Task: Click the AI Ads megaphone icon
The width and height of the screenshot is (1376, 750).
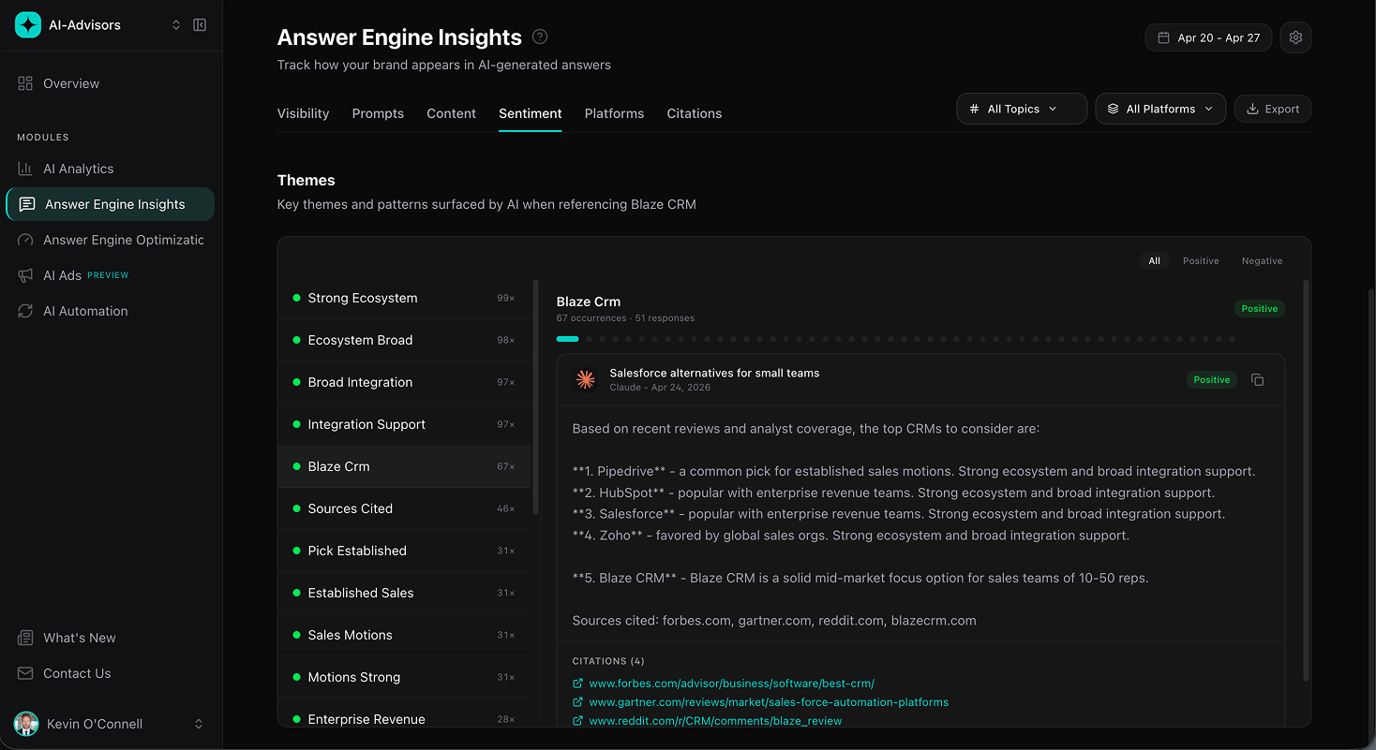Action: point(25,275)
